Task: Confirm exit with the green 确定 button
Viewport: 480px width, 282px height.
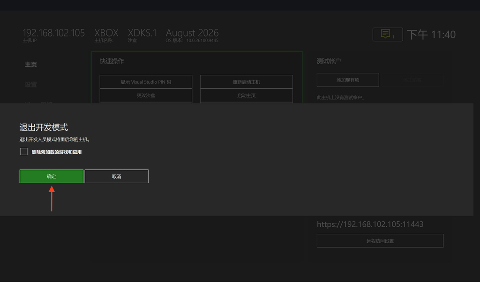Action: click(x=52, y=176)
